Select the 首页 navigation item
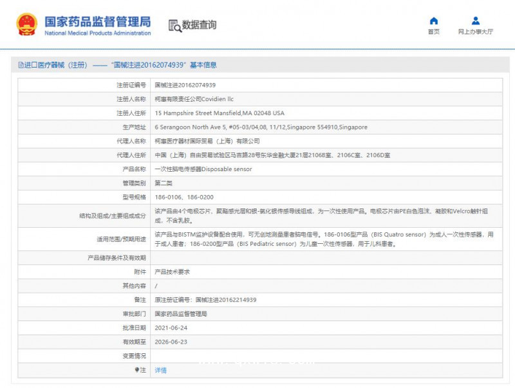 coord(433,31)
